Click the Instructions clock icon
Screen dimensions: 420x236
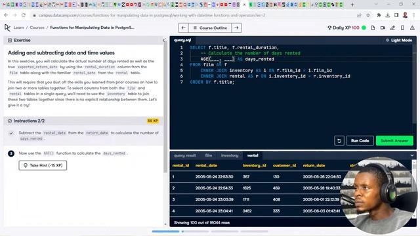[x=10, y=121]
